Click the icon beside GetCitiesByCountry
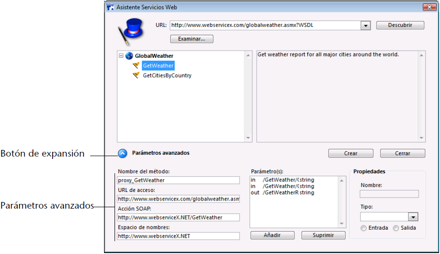This screenshot has height=254, width=440. click(x=136, y=75)
